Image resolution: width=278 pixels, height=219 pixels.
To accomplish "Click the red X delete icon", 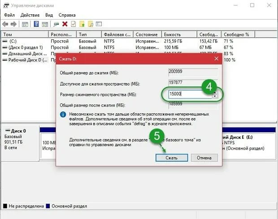I will point(65,24).
